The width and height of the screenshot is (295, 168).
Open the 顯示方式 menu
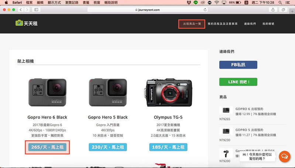[54, 3]
